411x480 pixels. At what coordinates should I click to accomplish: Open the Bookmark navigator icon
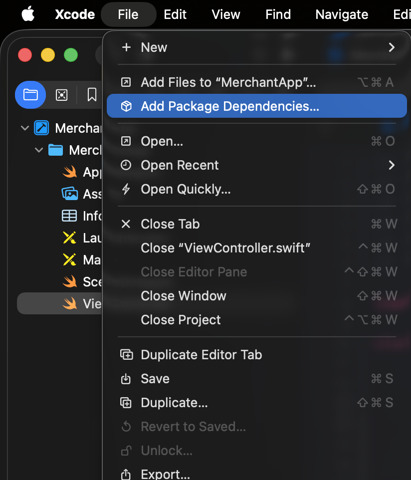(x=92, y=95)
